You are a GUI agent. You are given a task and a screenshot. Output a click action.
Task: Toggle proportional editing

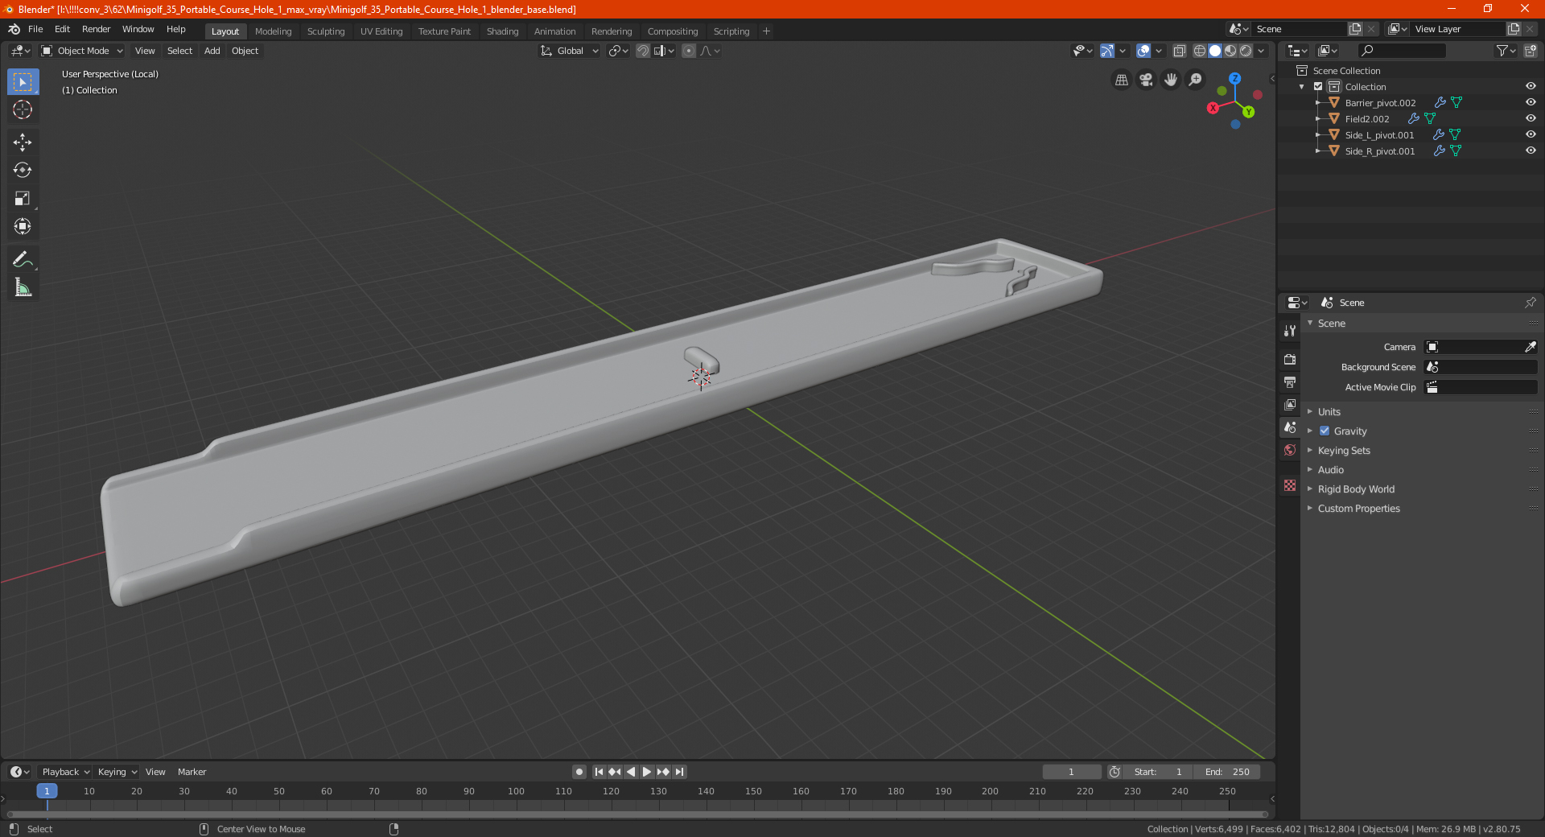pos(689,51)
